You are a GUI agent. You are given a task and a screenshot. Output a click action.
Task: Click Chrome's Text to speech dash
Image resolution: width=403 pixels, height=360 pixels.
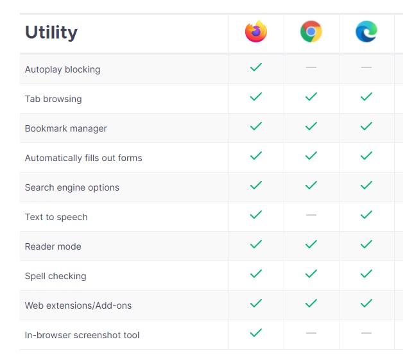[x=311, y=215]
